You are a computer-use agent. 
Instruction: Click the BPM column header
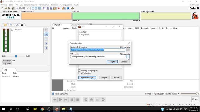pos(137,28)
